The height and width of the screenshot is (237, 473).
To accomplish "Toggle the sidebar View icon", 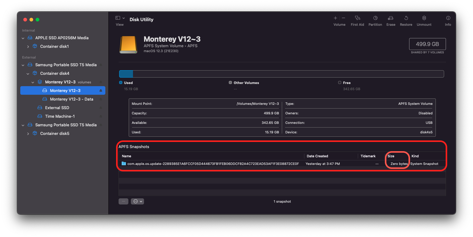I will 118,18.
